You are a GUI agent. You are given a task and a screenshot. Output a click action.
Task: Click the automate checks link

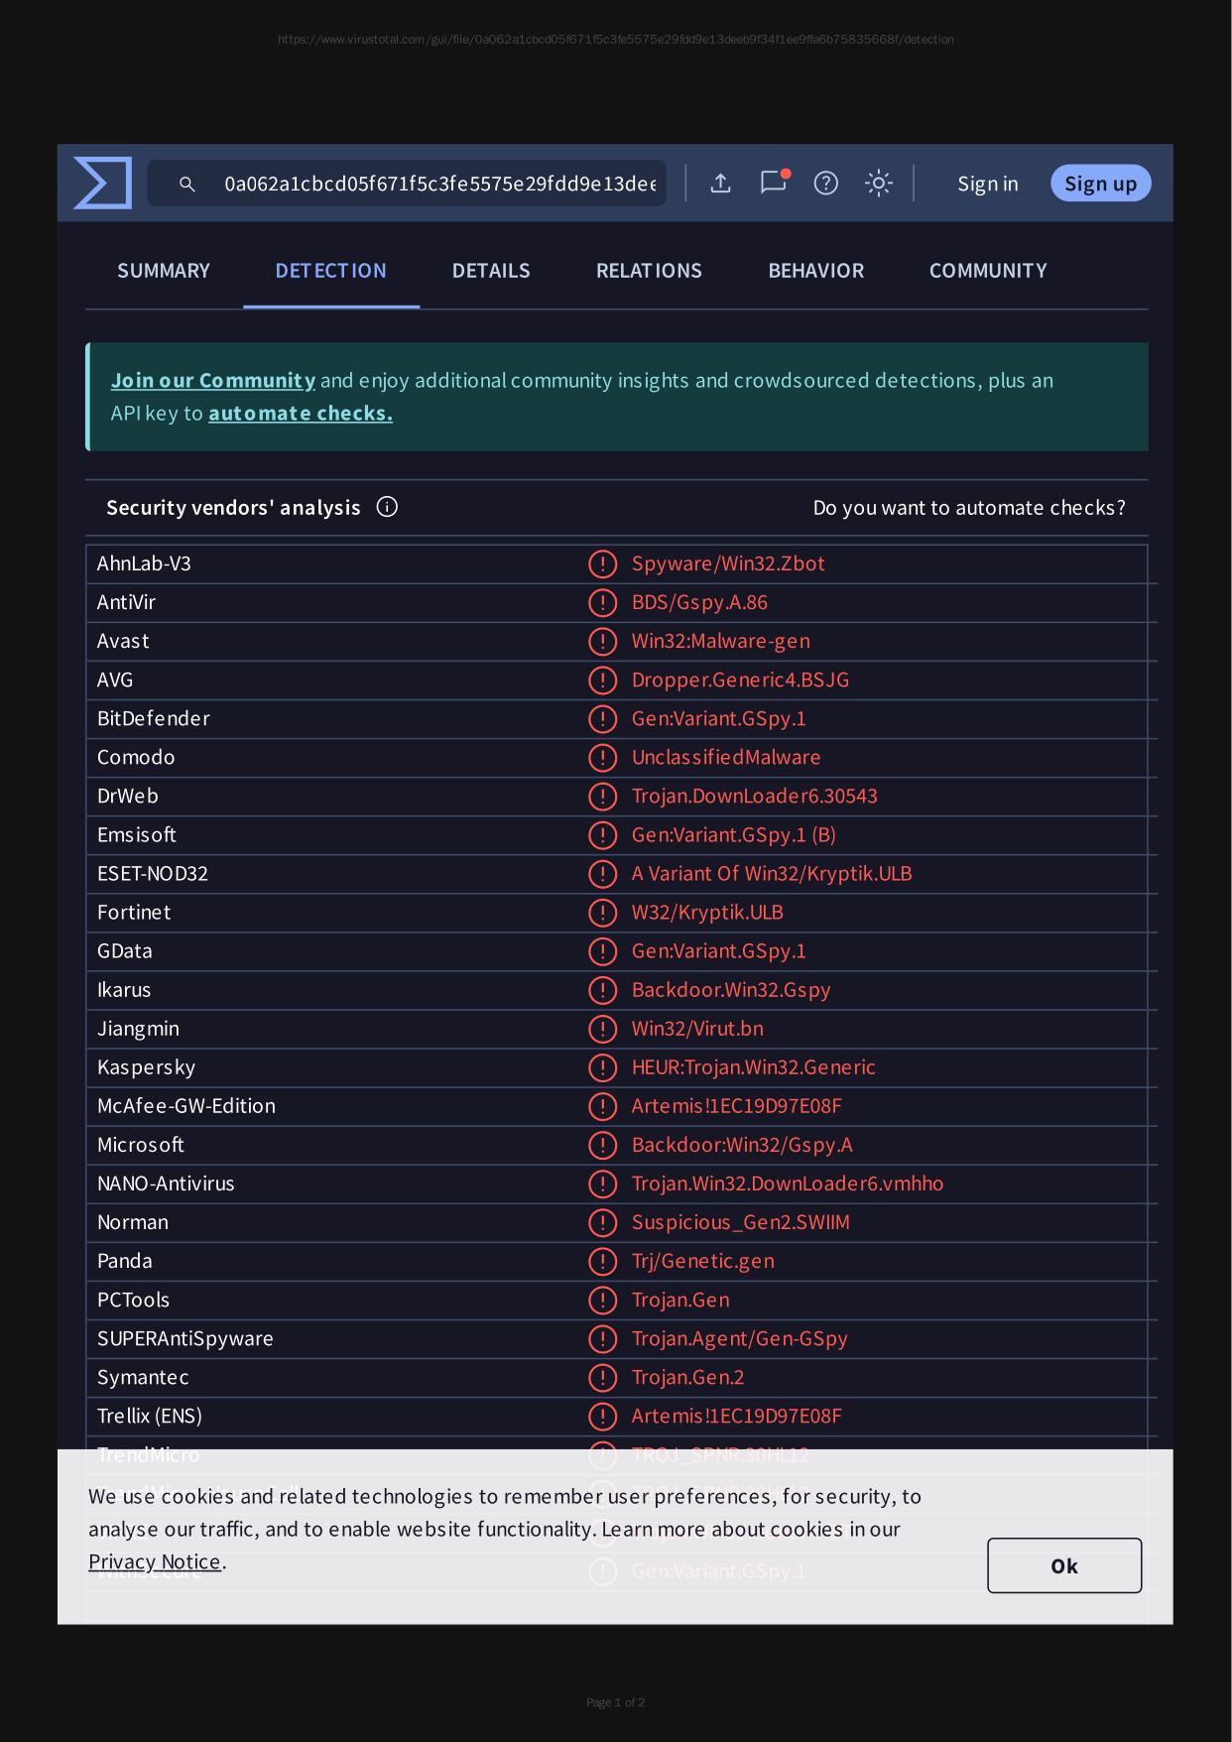[301, 414]
